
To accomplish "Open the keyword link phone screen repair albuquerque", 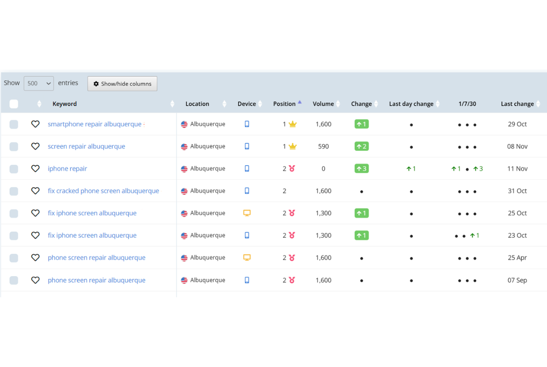I will 96,257.
